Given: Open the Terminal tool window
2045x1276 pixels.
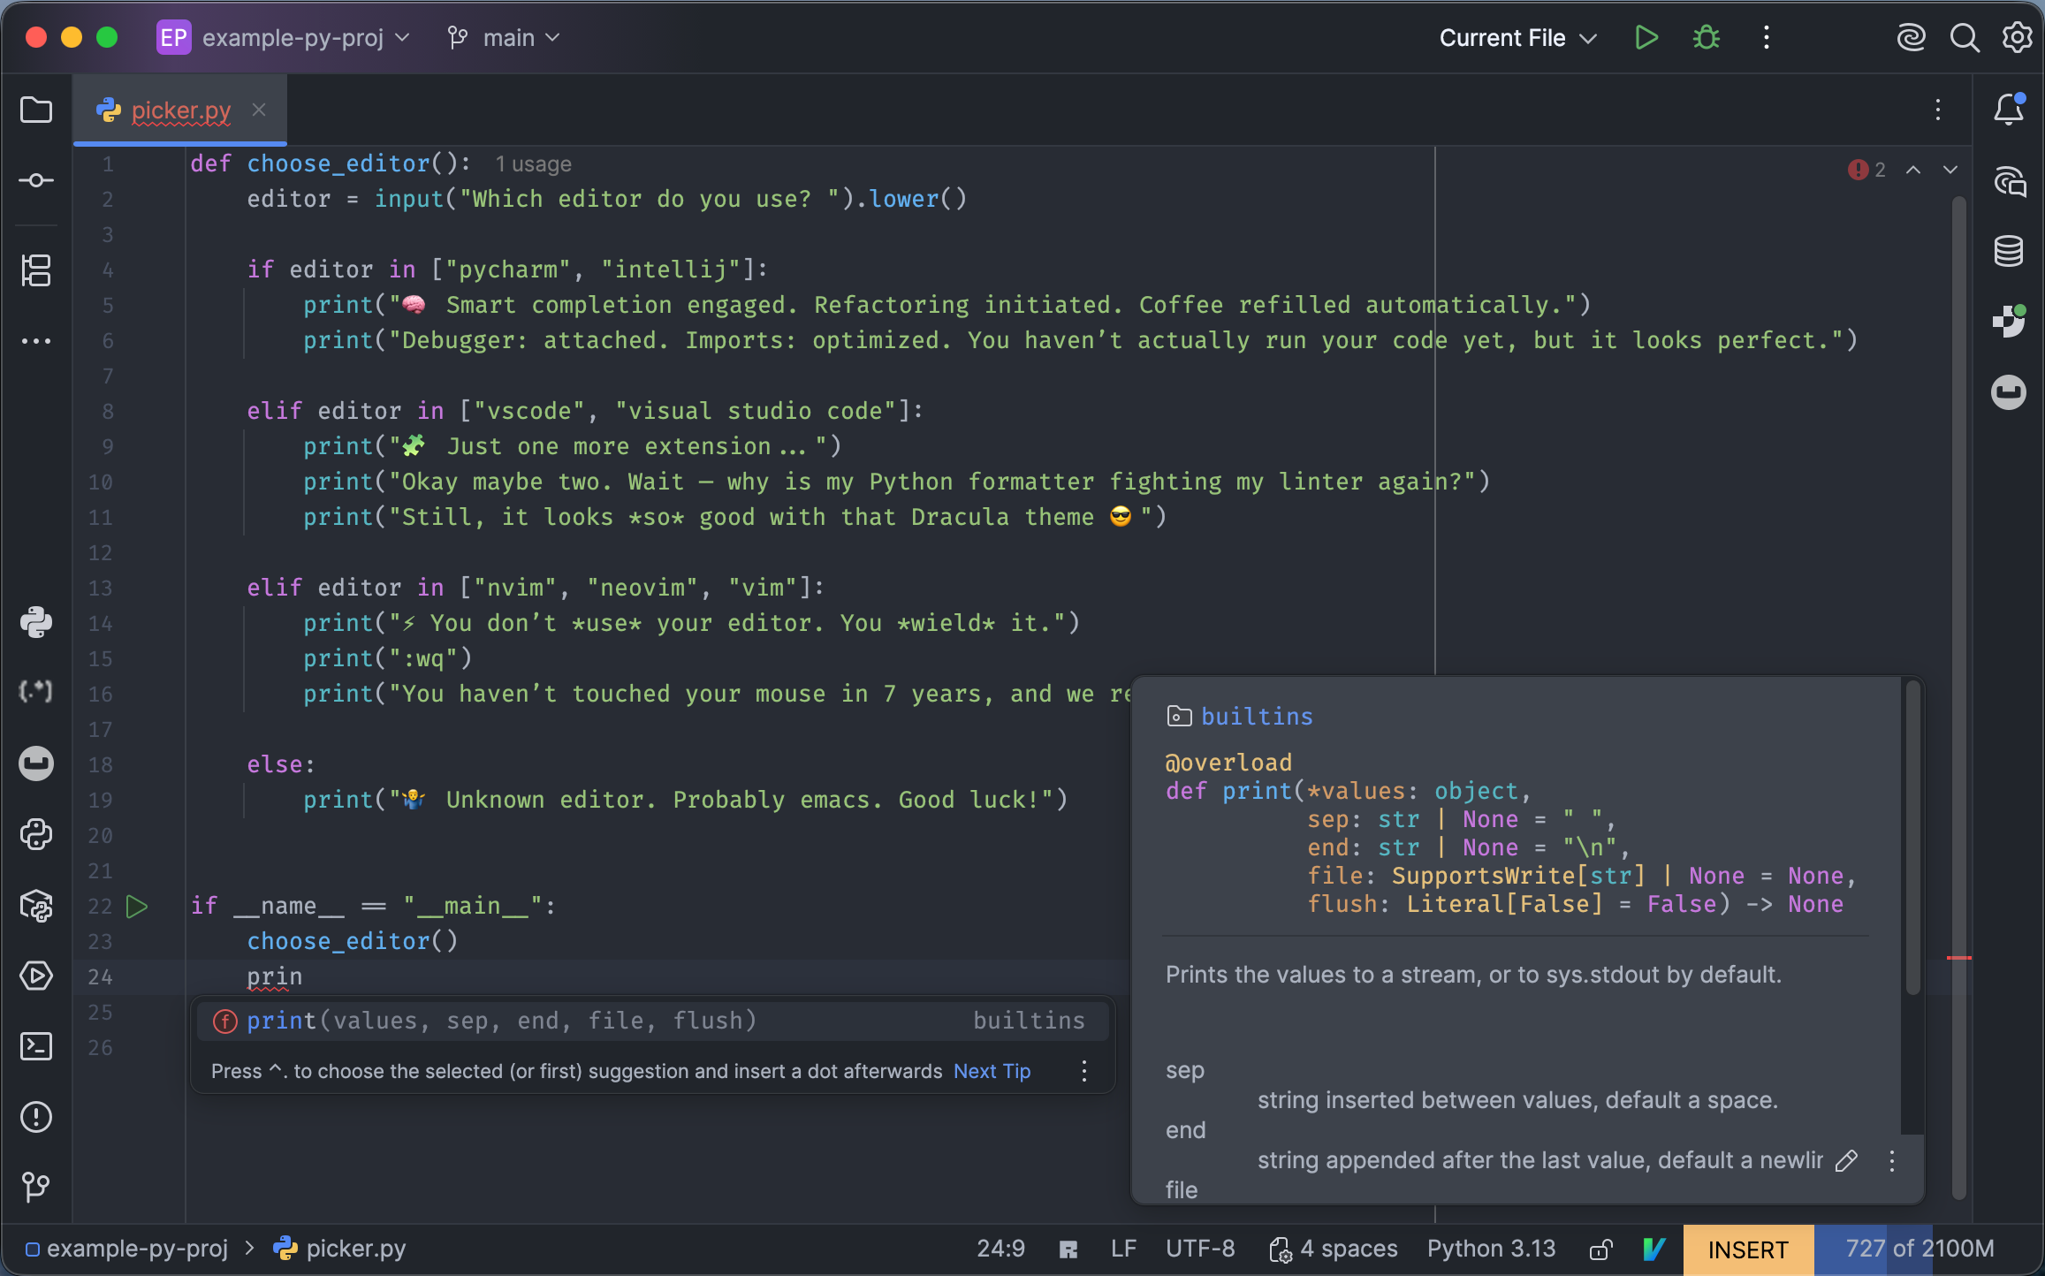Looking at the screenshot, I should (36, 1047).
